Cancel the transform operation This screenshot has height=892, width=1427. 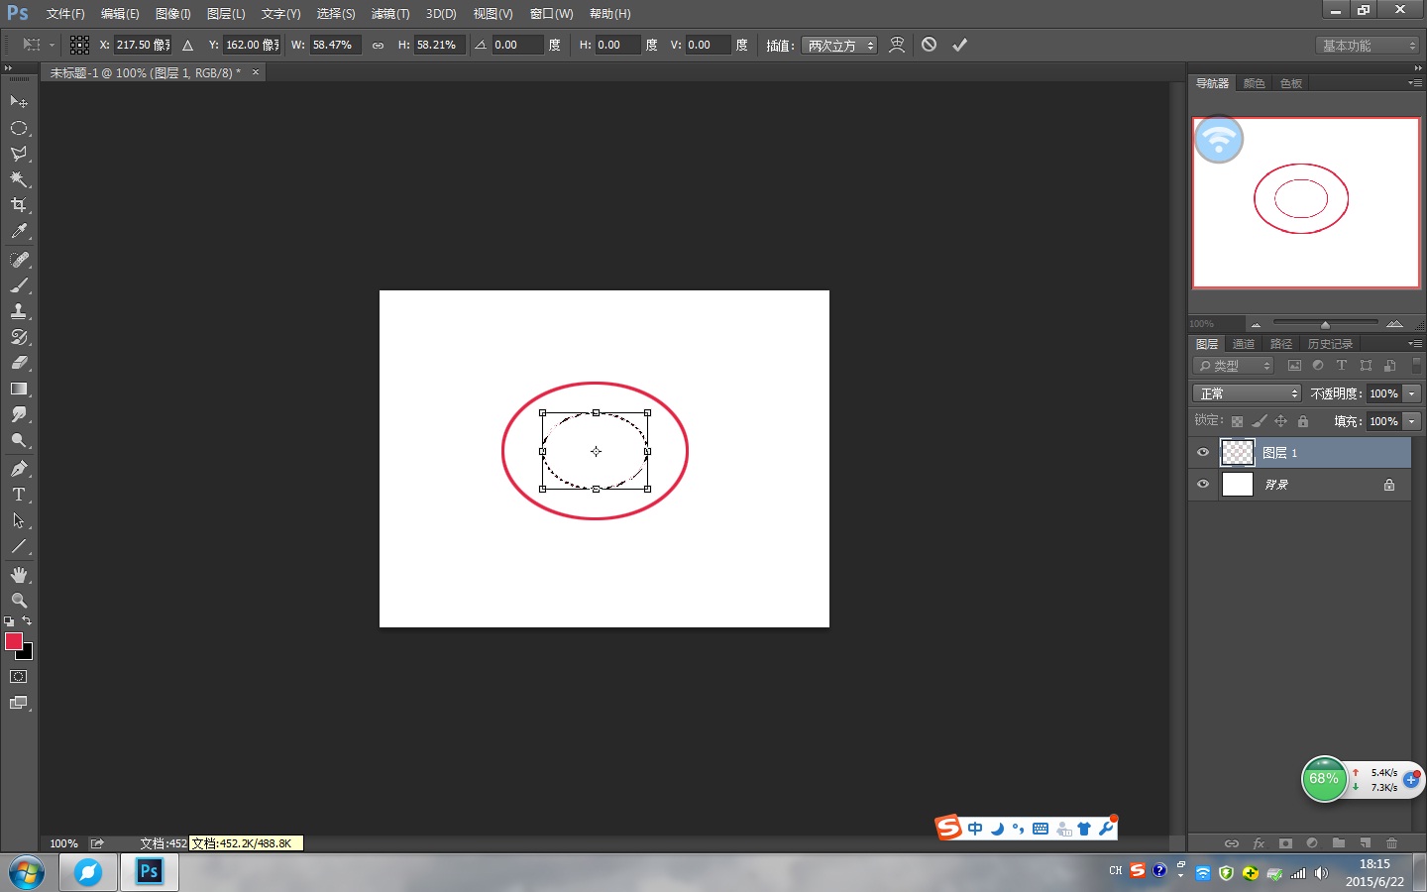[929, 45]
